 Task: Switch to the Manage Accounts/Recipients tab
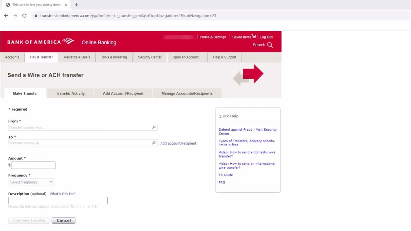tap(187, 93)
